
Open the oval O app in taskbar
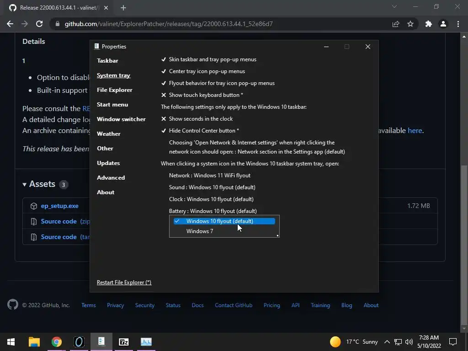click(79, 342)
